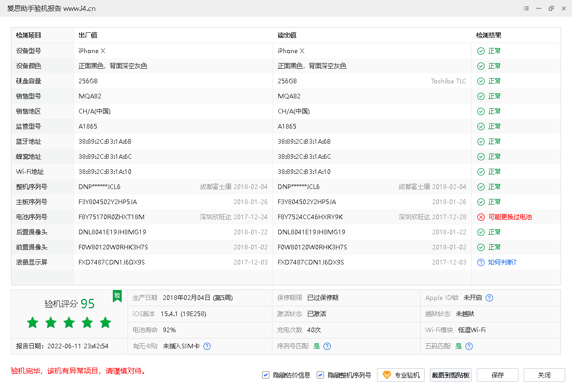Click the green check icon for 蓝牙地址

coord(481,142)
